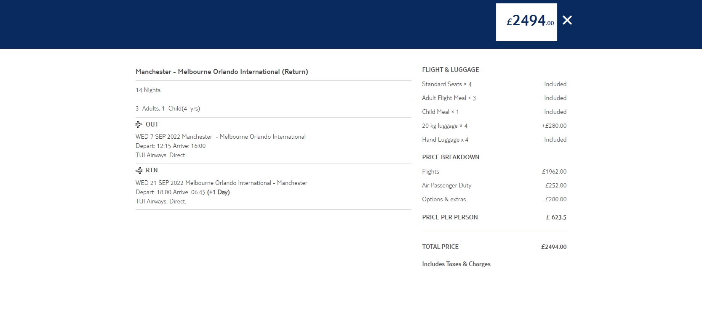Screen dimensions: 702x319
Task: Click the Air Passenger Duty label
Action: coord(447,185)
